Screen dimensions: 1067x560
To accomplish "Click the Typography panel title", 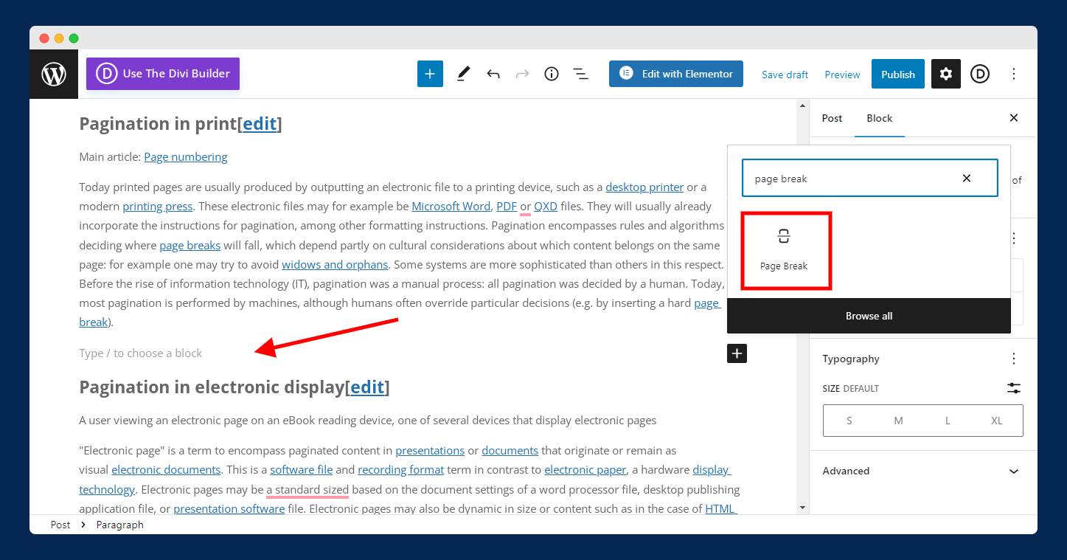I will tap(851, 359).
